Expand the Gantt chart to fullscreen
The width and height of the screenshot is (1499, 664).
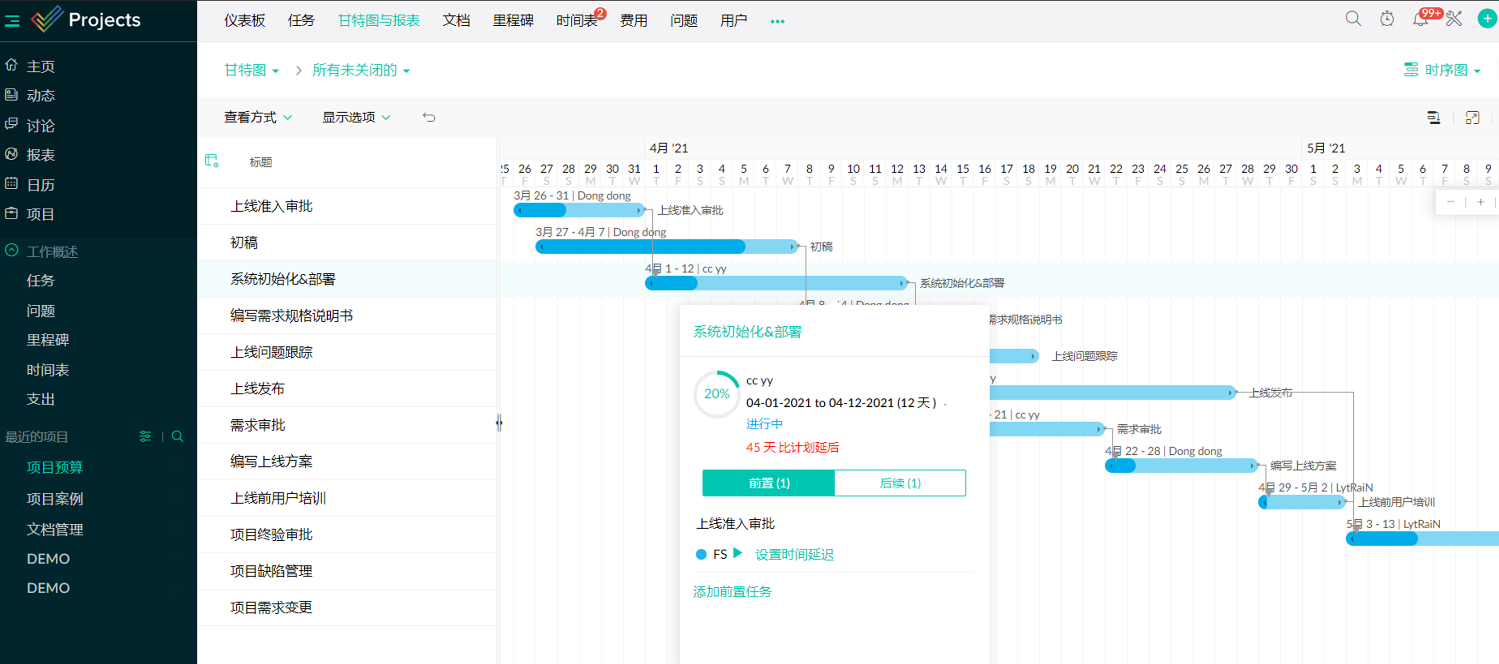point(1472,118)
